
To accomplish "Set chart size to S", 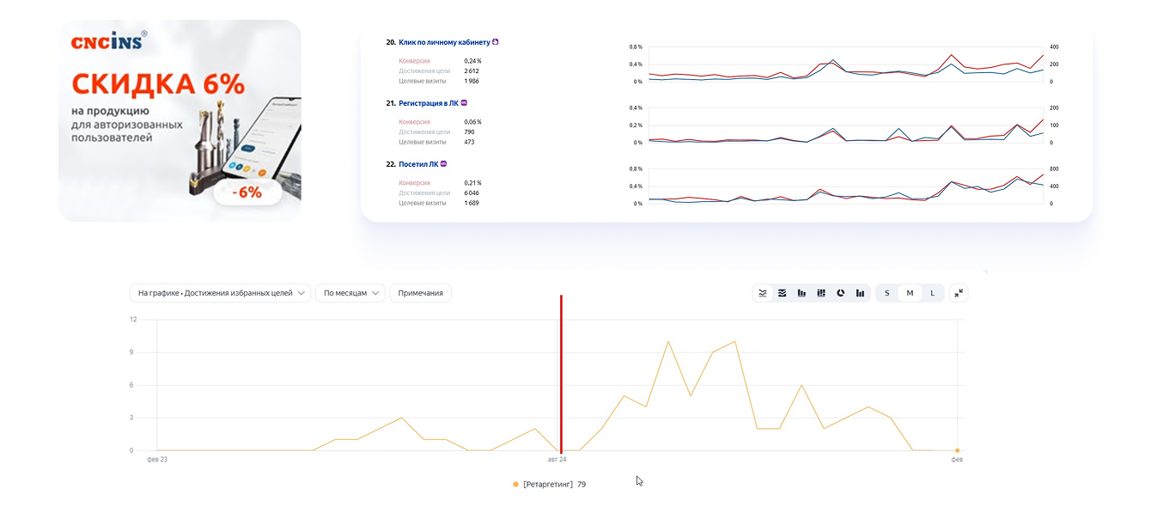I will [x=887, y=293].
